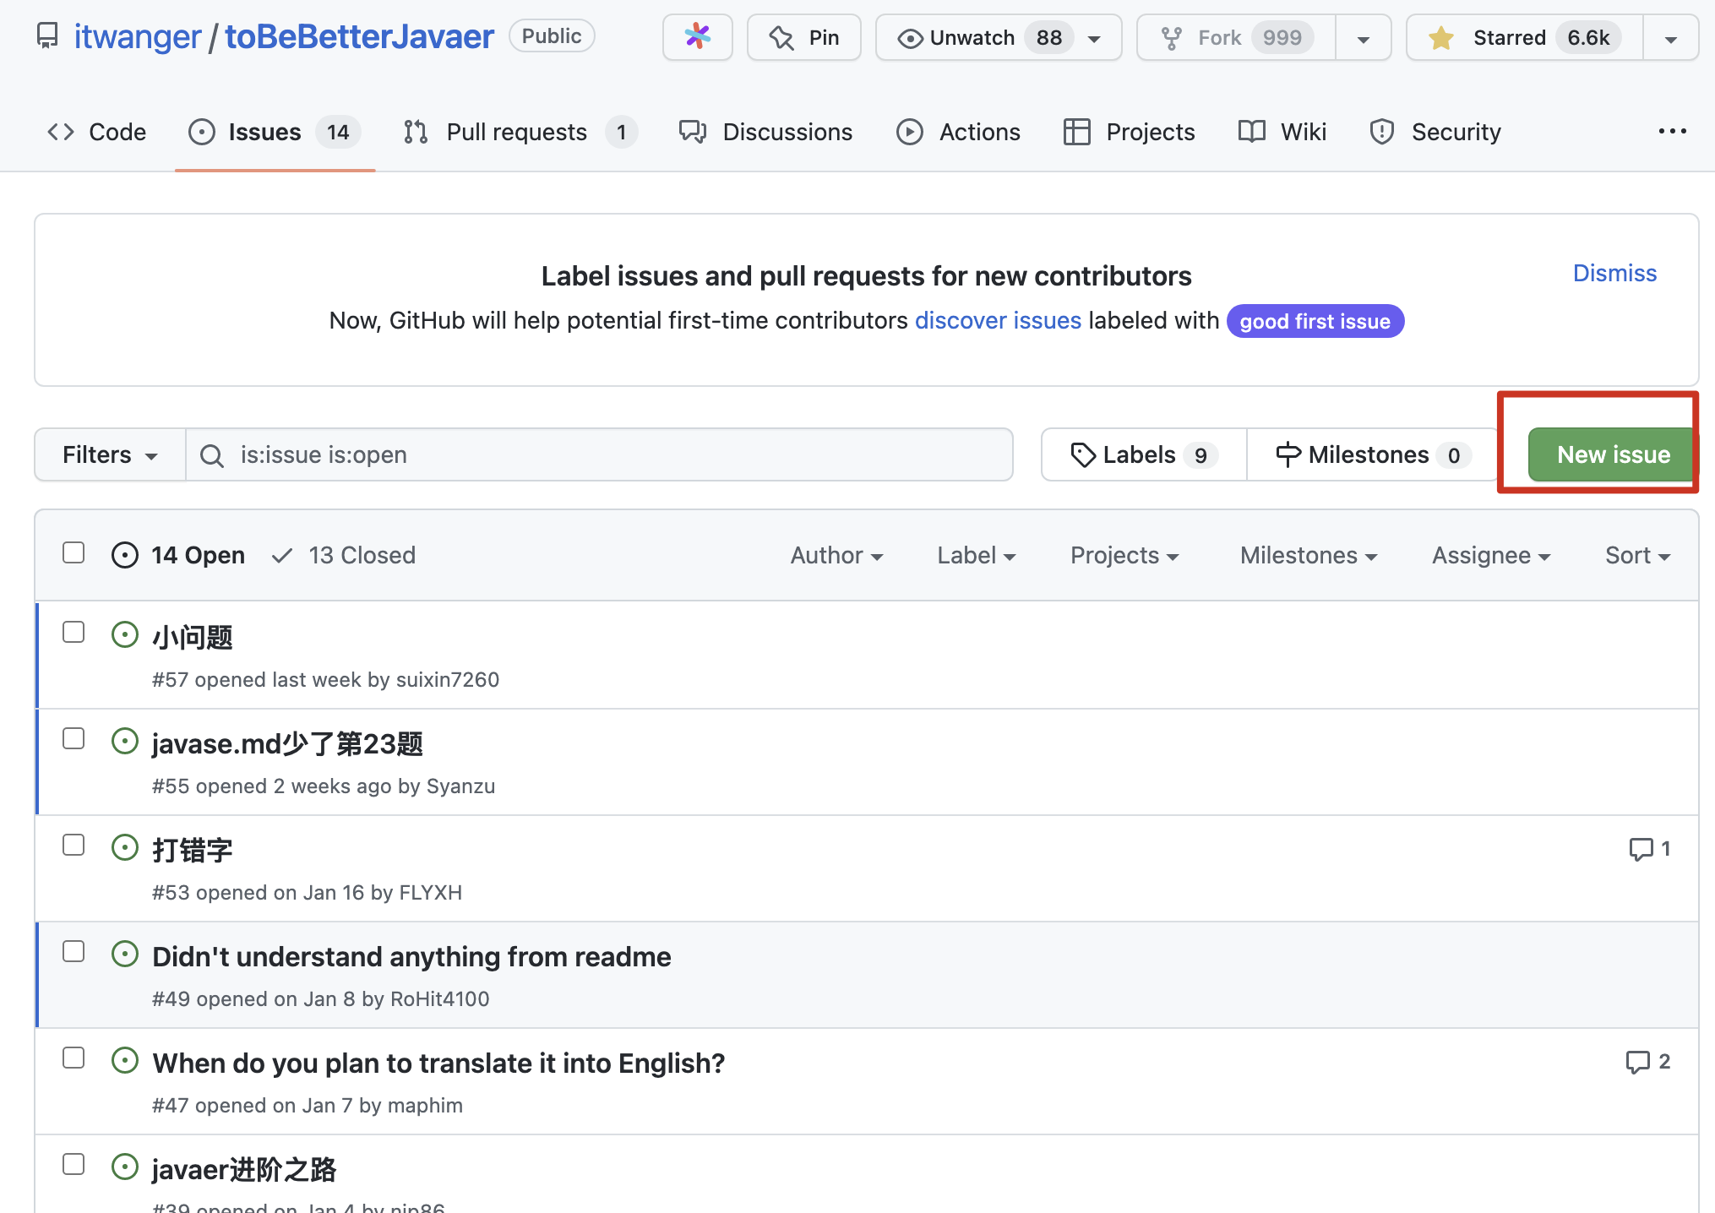The width and height of the screenshot is (1715, 1213).
Task: Open the toBeBetterJavaer repository link
Action: pos(359,36)
